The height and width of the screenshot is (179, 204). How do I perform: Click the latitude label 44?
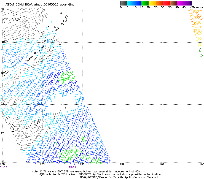pos(2,104)
